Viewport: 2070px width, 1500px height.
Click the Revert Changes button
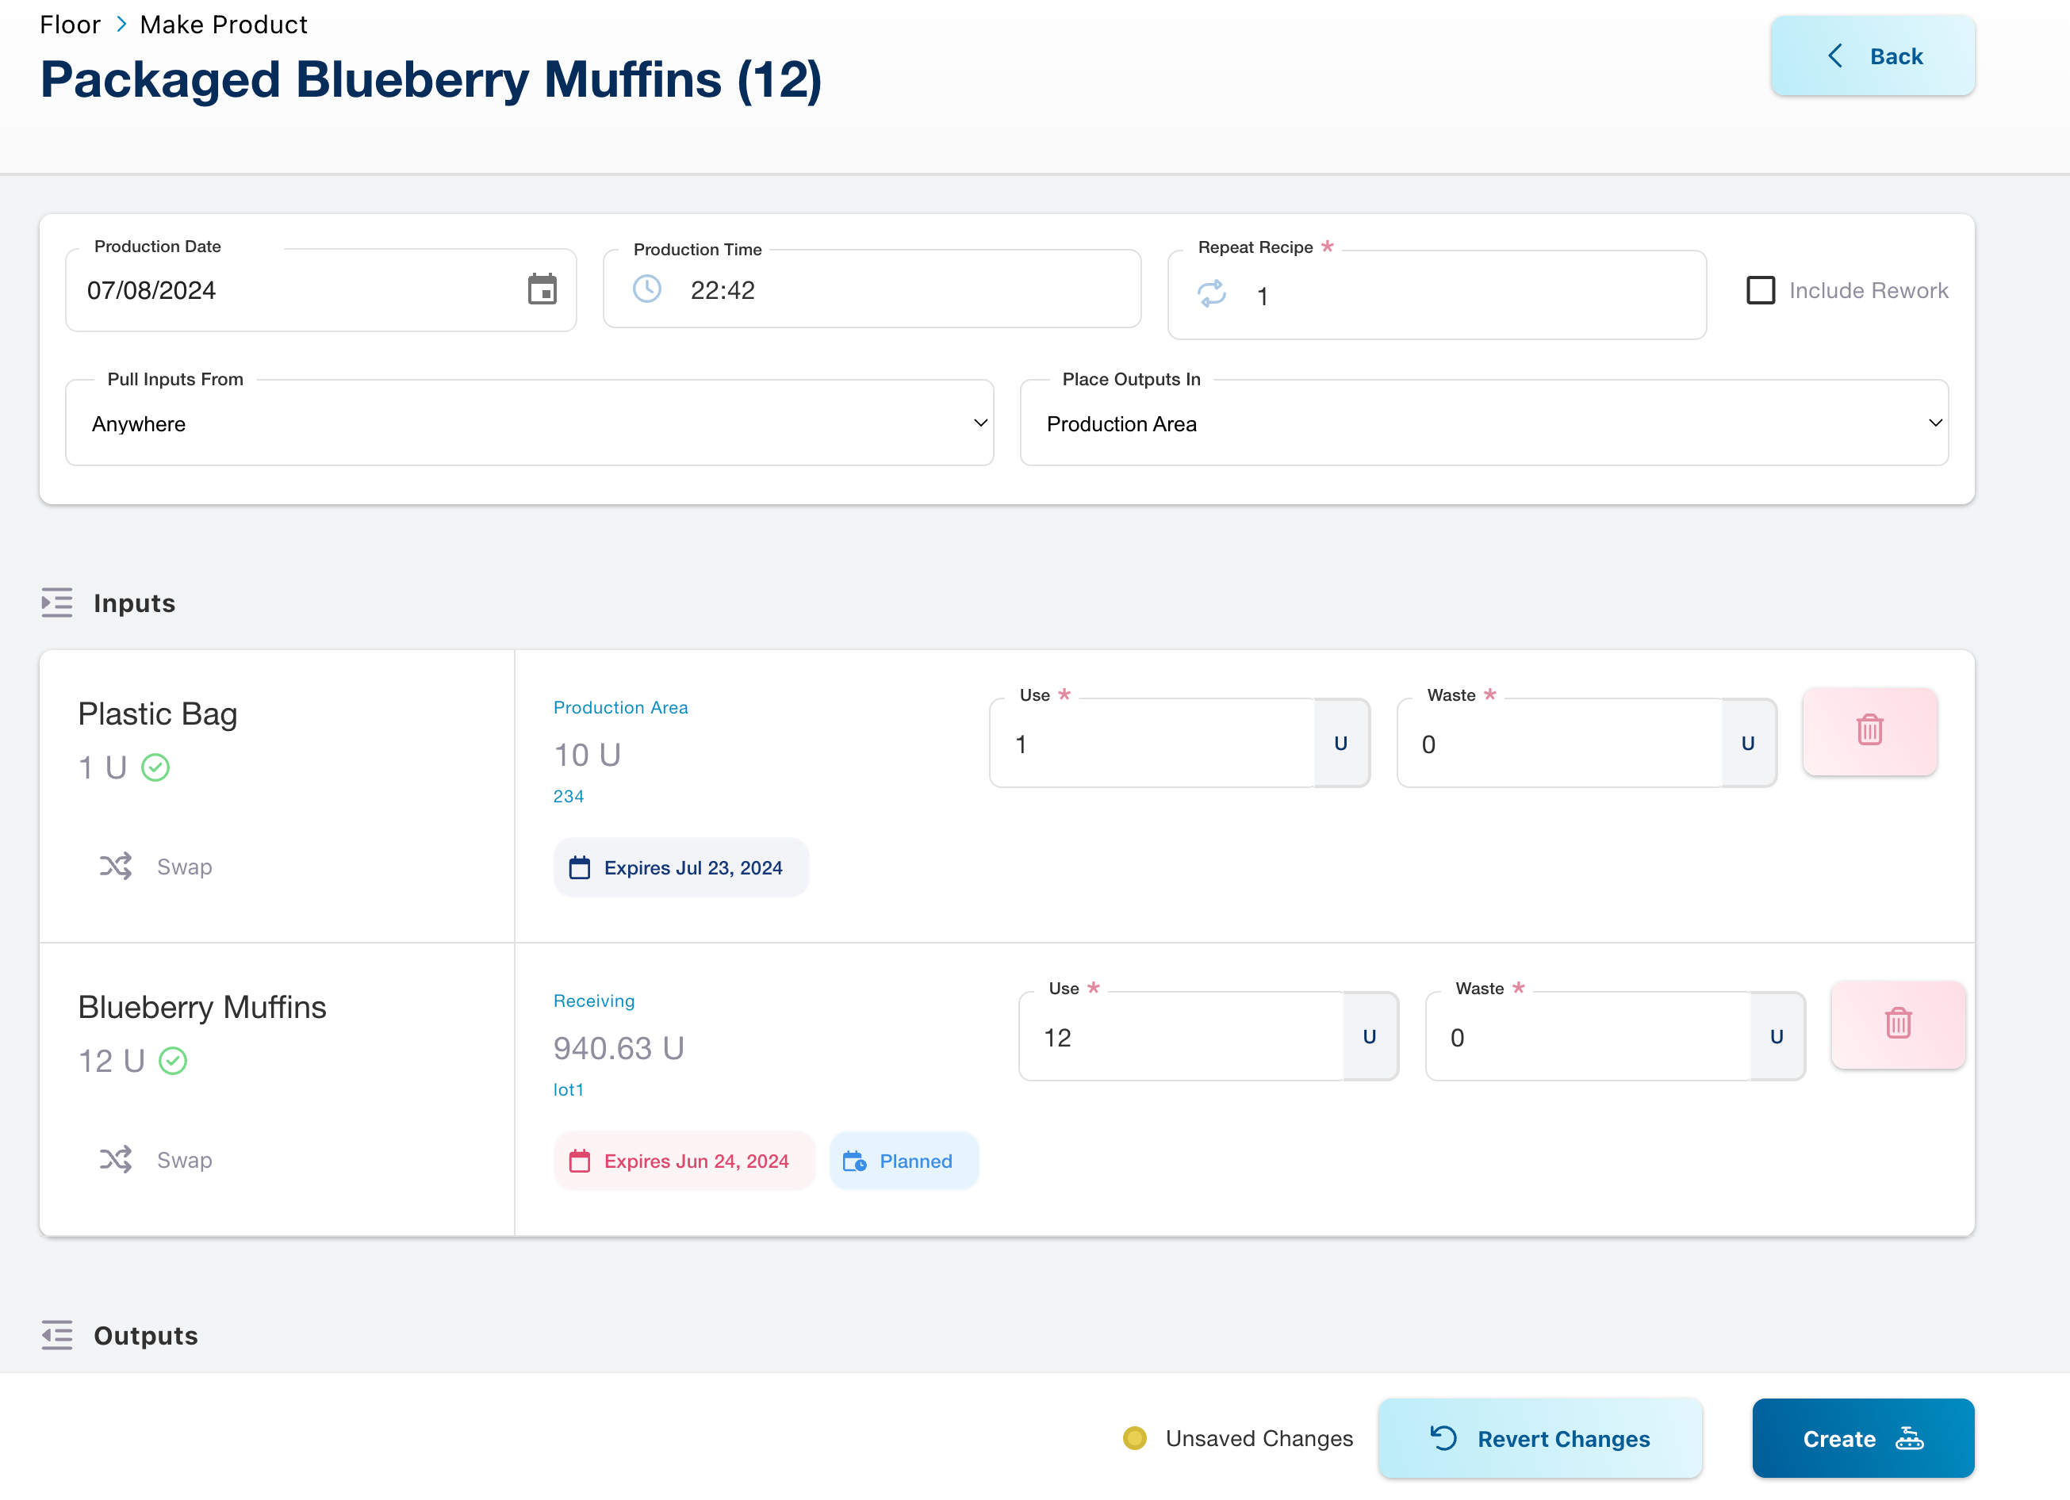(x=1539, y=1438)
